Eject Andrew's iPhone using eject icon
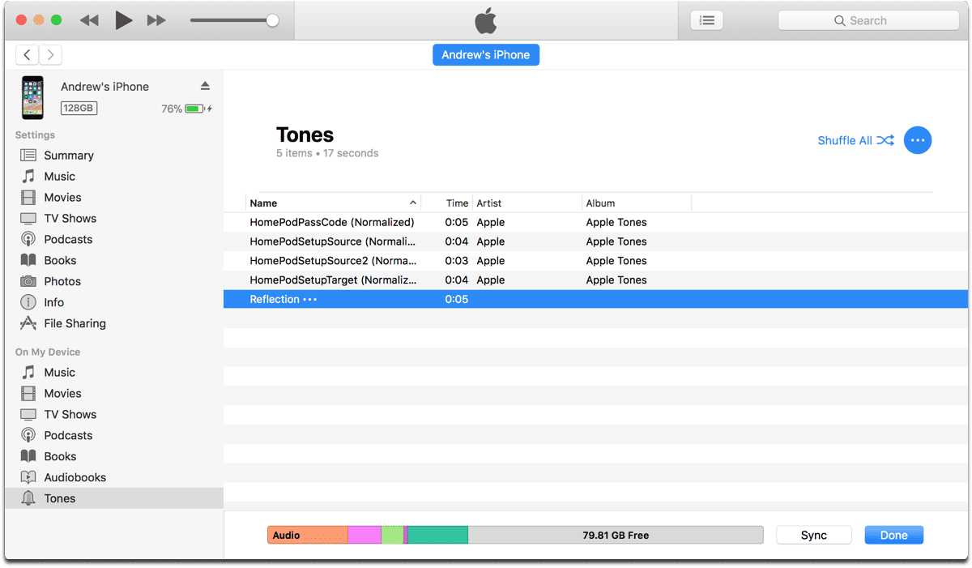 point(205,86)
